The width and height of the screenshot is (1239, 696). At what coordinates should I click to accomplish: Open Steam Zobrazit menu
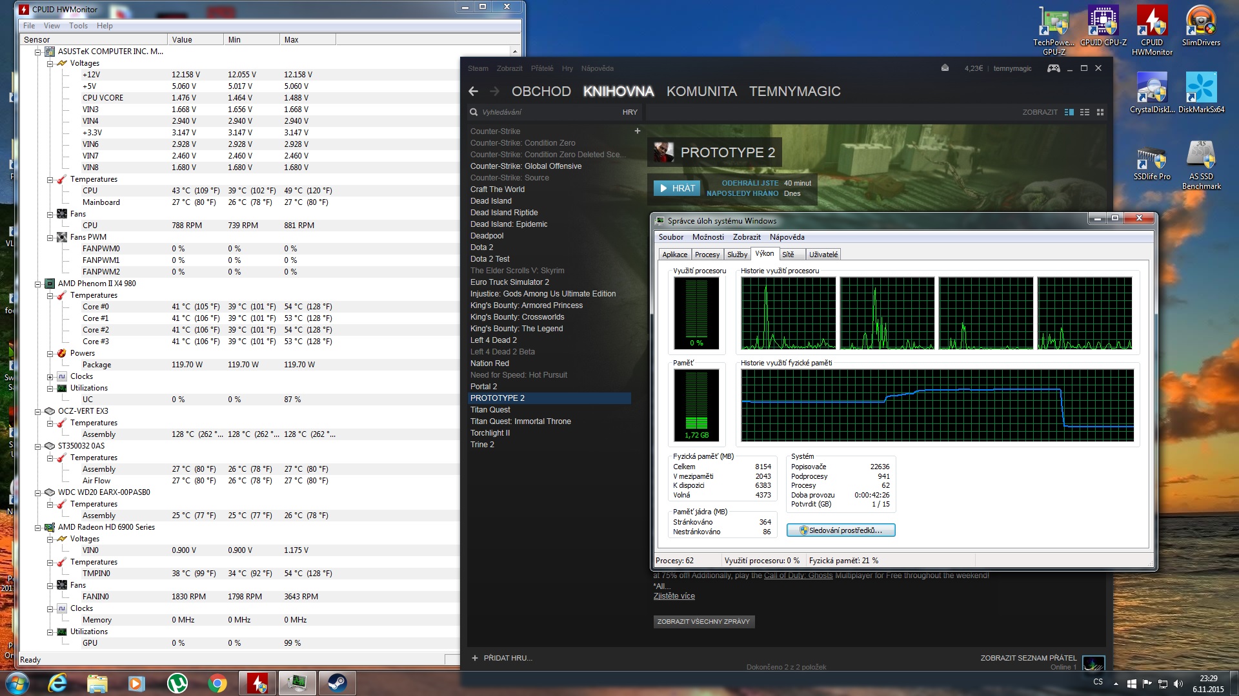click(x=509, y=68)
